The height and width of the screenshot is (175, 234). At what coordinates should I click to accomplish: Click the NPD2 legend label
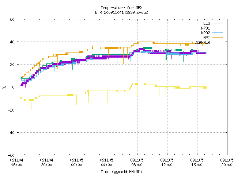(x=205, y=33)
